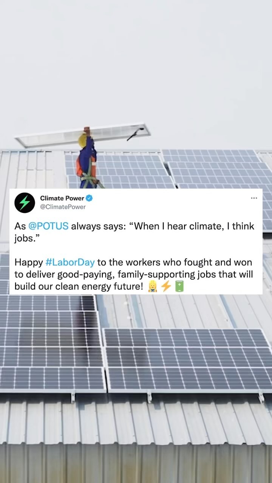This screenshot has height=483, width=272.
Task: Click the quote "When I hear climate"
Action: click(x=178, y=226)
